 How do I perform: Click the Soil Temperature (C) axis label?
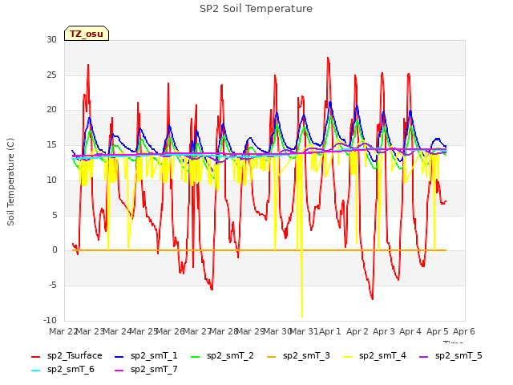click(x=10, y=182)
